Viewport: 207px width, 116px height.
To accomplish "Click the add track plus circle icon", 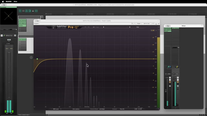I will point(31,57).
